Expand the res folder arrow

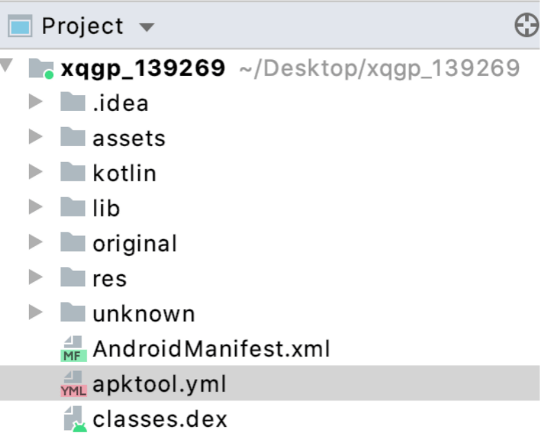click(x=35, y=278)
